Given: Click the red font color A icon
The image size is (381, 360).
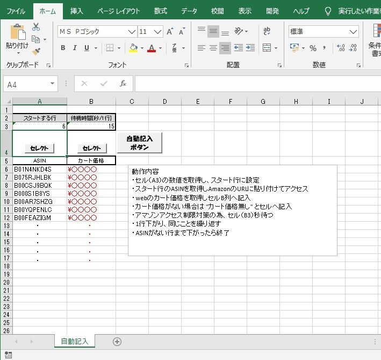Looking at the screenshot, I should click(x=152, y=48).
